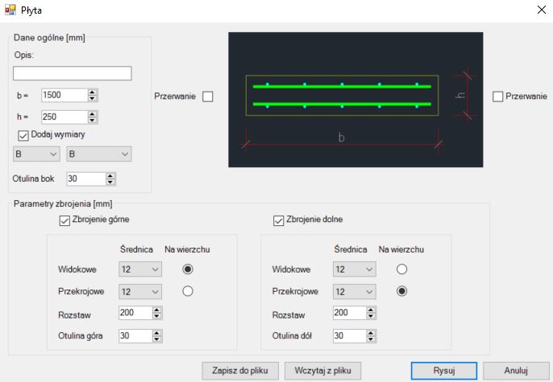The image size is (553, 382).
Task: Enable Przerwanie checkbox left of preview
Action: pyautogui.click(x=208, y=97)
